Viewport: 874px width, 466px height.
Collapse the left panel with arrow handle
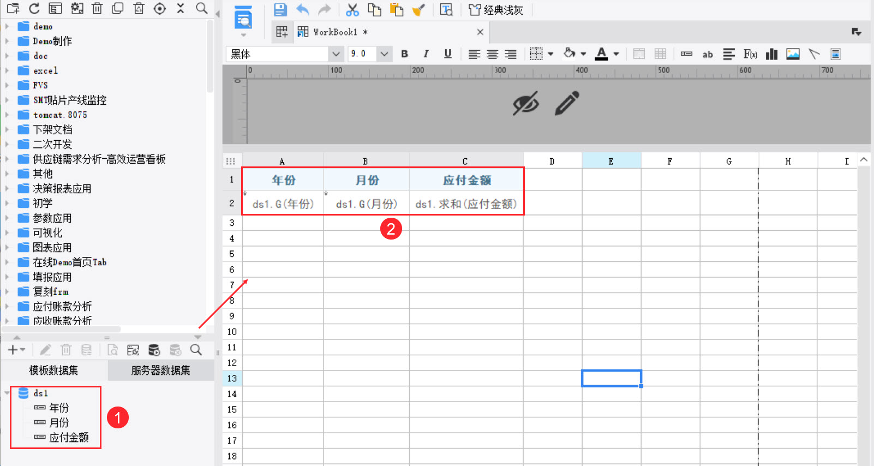(218, 14)
